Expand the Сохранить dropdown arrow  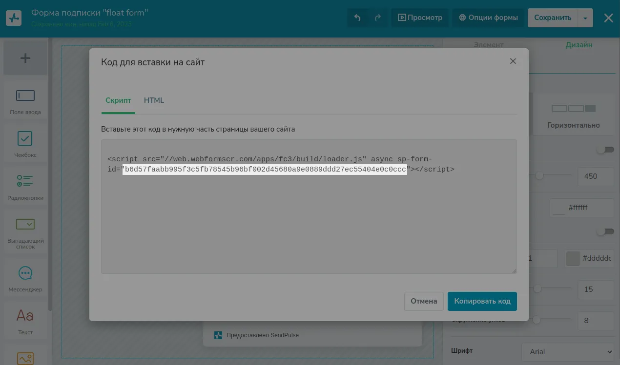[585, 18]
